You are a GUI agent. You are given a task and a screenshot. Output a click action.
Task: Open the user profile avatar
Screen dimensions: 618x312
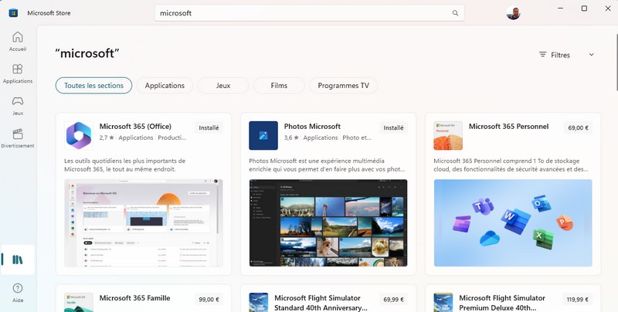pyautogui.click(x=513, y=13)
